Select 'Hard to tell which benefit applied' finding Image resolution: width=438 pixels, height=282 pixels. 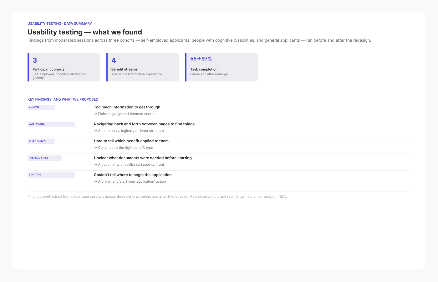tap(131, 141)
